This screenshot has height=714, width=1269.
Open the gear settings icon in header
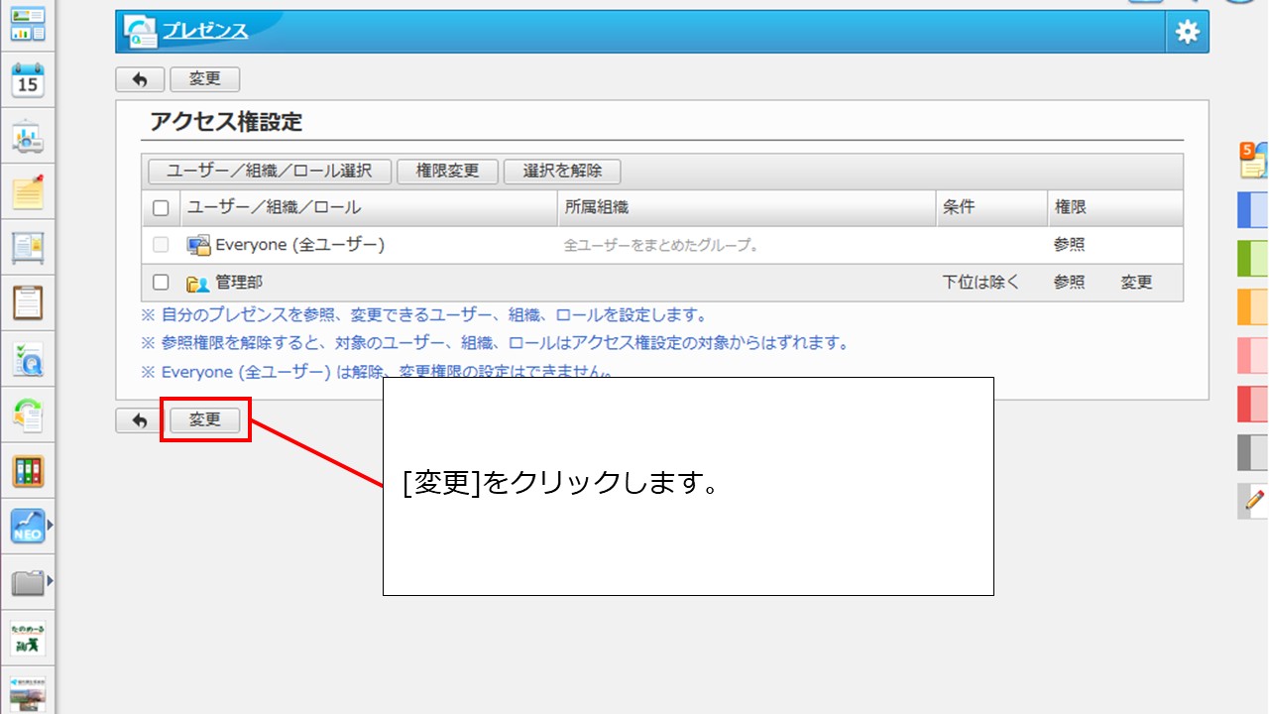[1187, 32]
